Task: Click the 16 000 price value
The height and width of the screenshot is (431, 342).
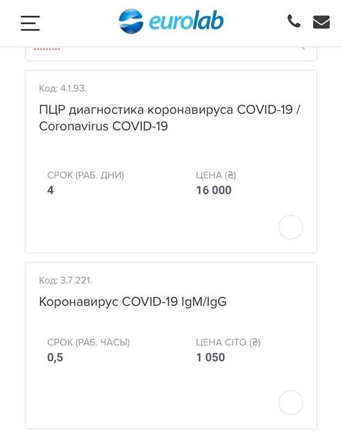Action: click(x=214, y=190)
